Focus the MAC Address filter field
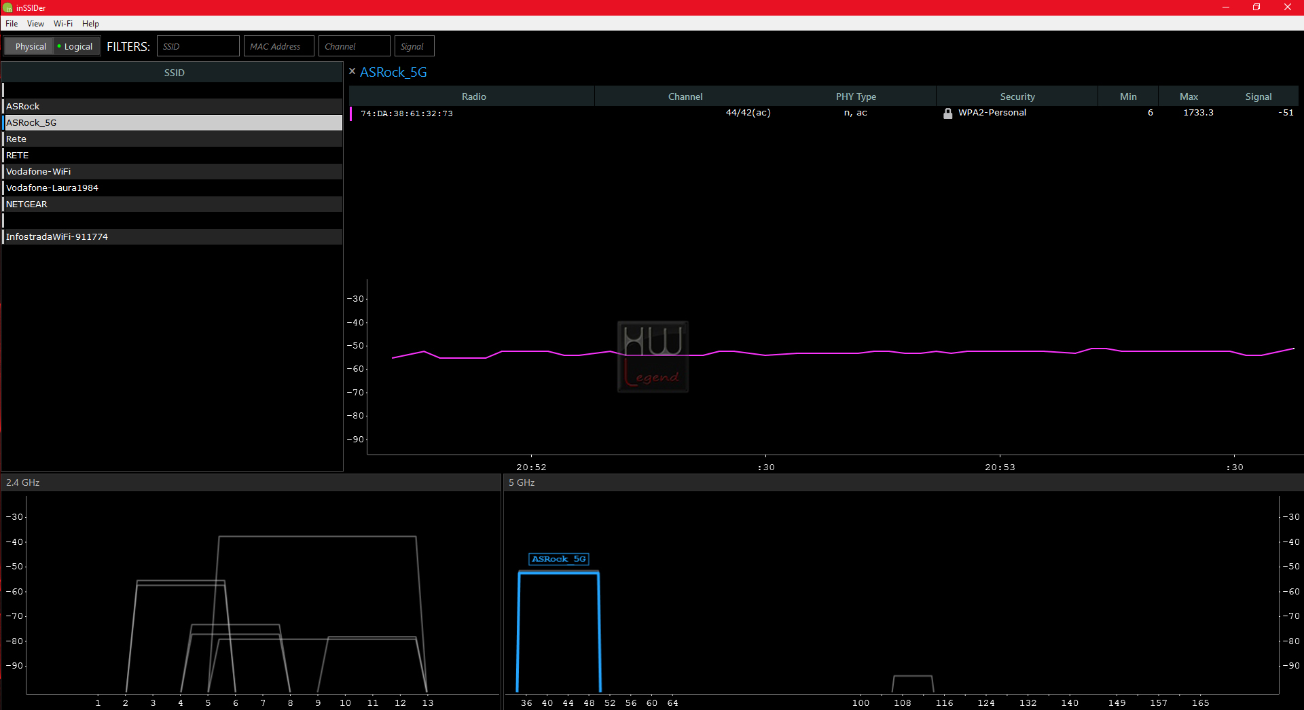The image size is (1304, 710). pos(278,46)
